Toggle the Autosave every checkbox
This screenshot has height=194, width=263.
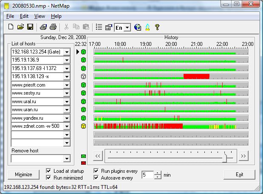(96, 177)
